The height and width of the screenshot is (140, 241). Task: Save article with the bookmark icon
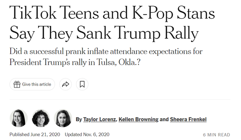pos(82,84)
